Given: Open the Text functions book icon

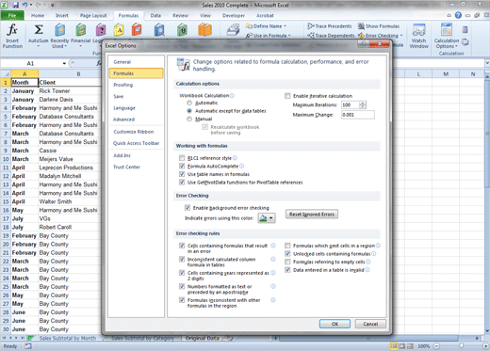Looking at the screenshot, I should 119,30.
